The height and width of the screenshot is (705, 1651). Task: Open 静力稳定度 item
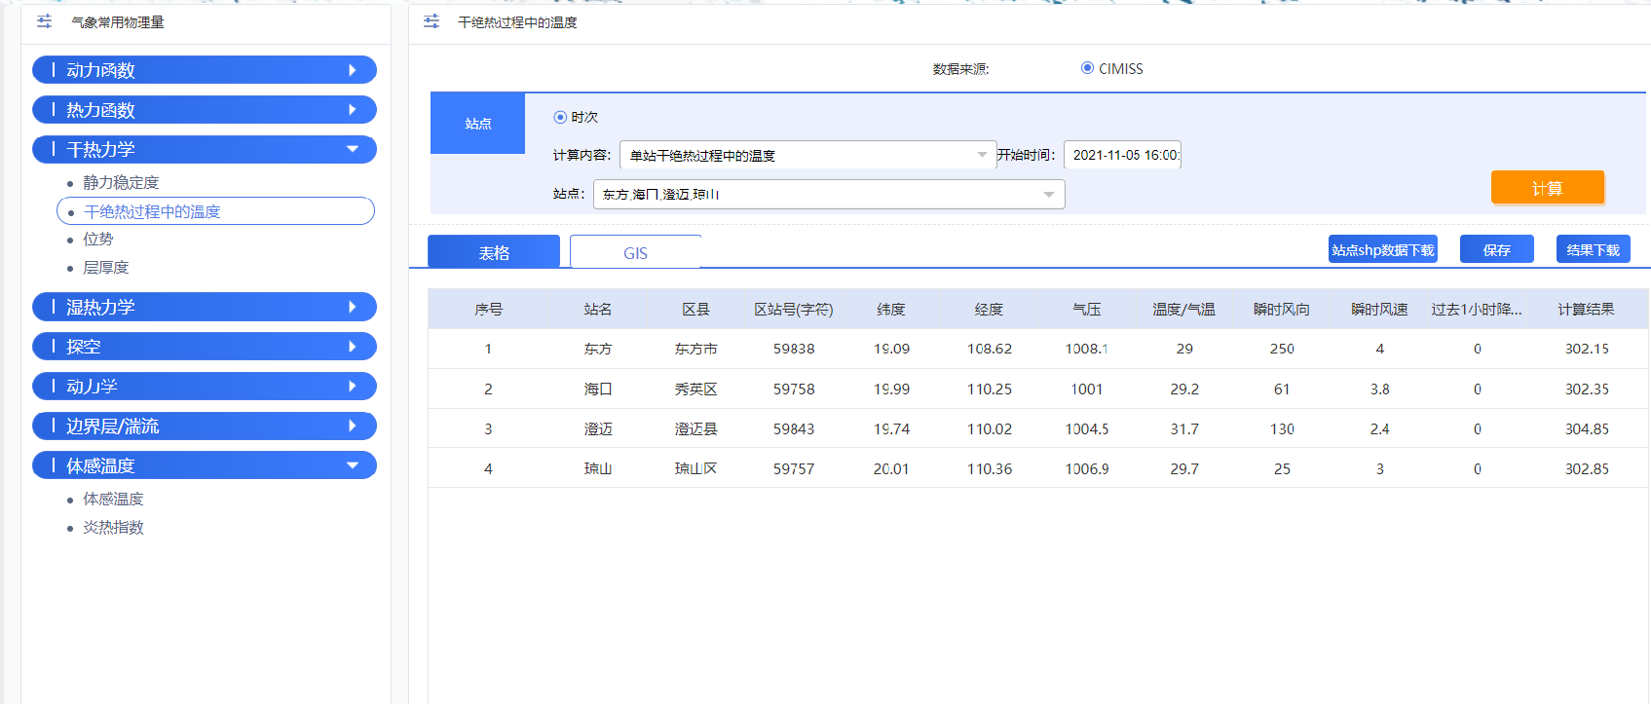click(121, 182)
